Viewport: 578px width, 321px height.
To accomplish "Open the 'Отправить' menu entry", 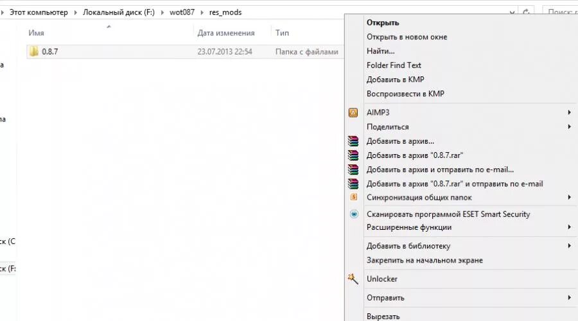I will point(385,298).
